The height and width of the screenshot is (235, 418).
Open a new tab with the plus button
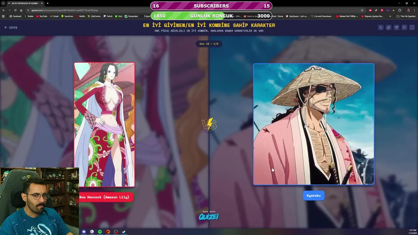coord(47,3)
